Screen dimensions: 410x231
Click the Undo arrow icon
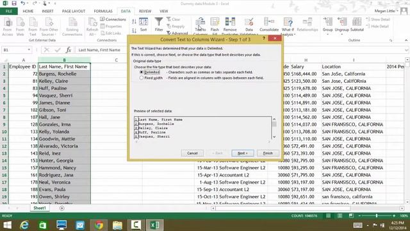pyautogui.click(x=23, y=3)
